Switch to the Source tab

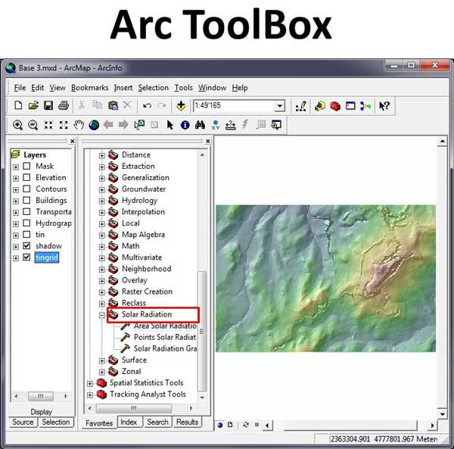tap(23, 422)
